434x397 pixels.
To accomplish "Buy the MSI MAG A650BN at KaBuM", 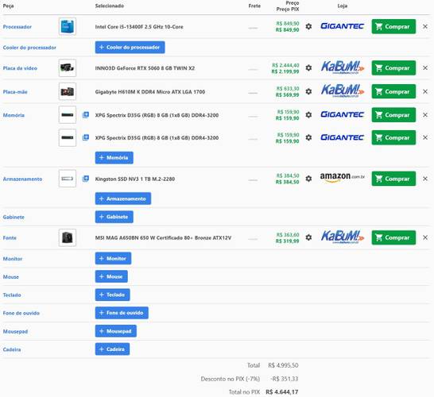I will (393, 237).
